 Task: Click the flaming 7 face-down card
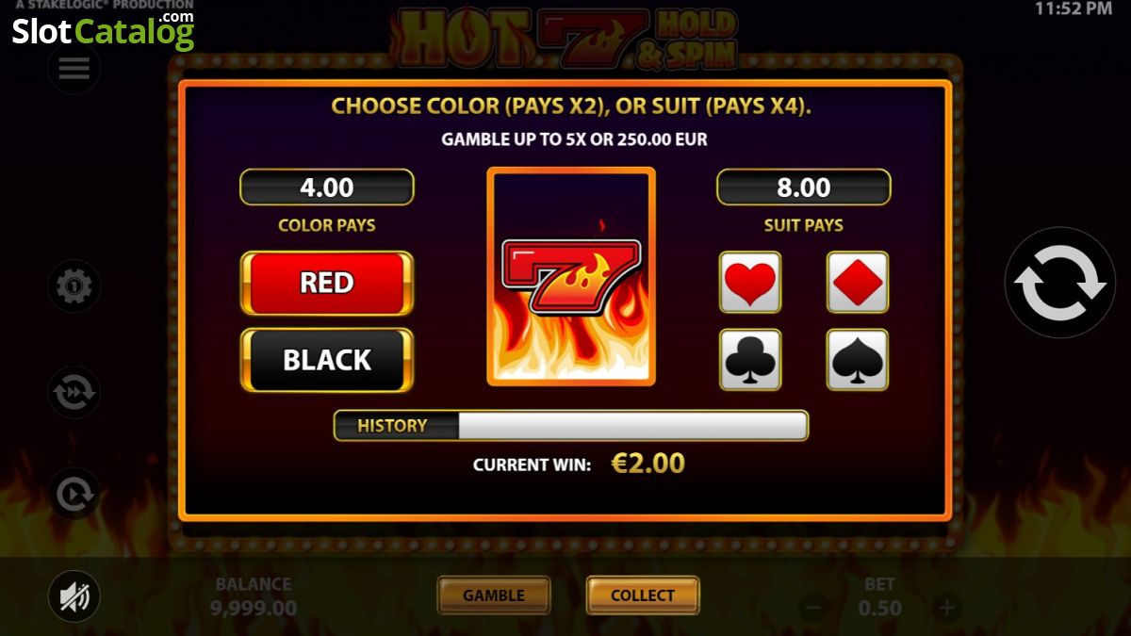coord(571,277)
